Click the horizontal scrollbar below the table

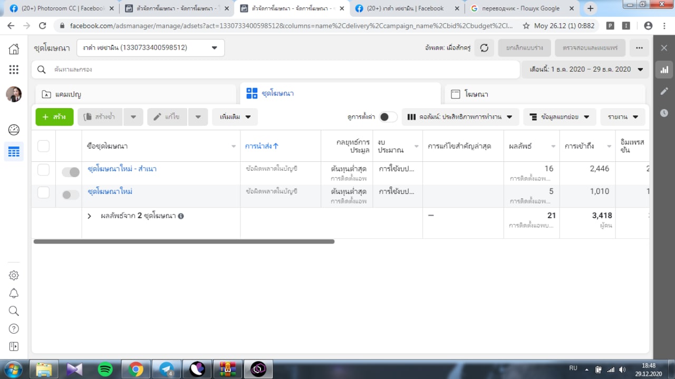coord(184,241)
